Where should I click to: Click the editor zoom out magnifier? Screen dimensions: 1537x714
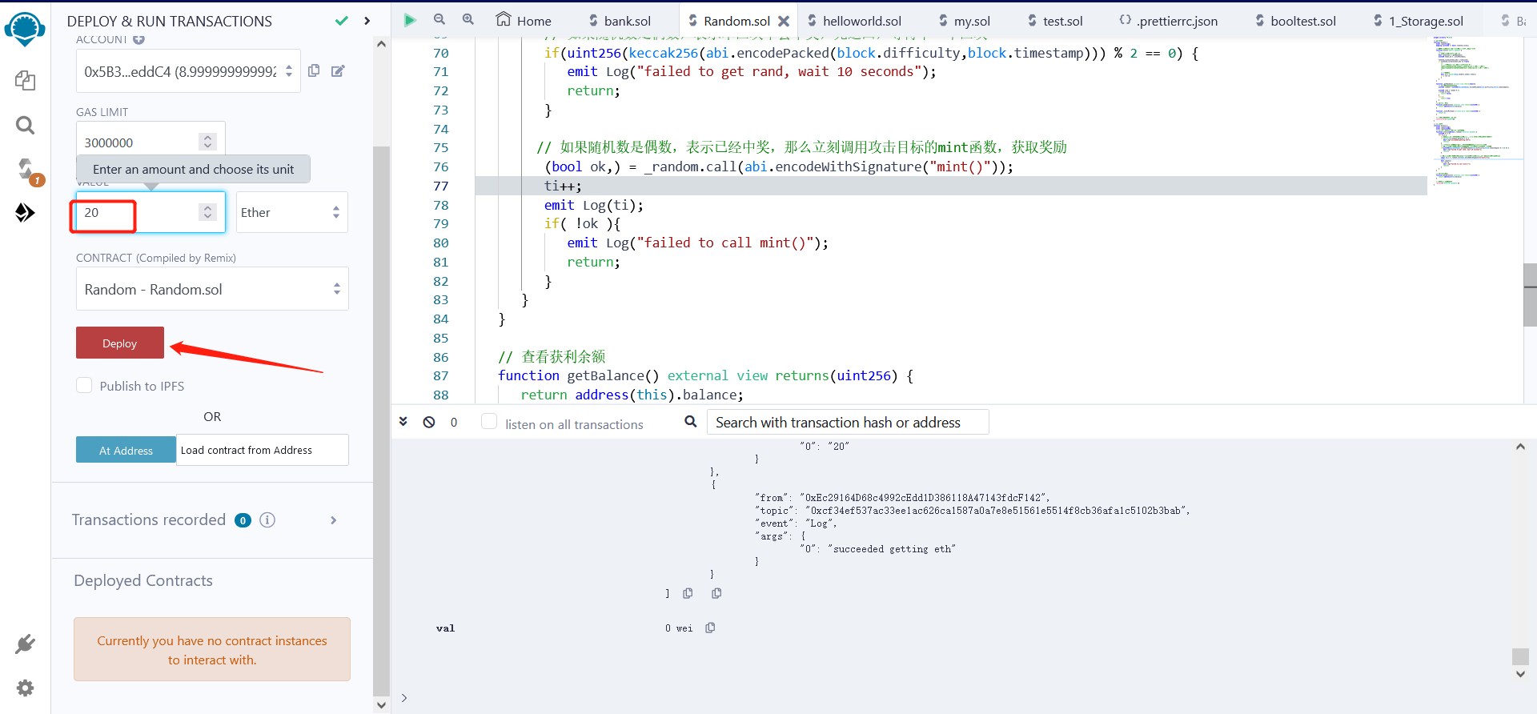pyautogui.click(x=439, y=19)
